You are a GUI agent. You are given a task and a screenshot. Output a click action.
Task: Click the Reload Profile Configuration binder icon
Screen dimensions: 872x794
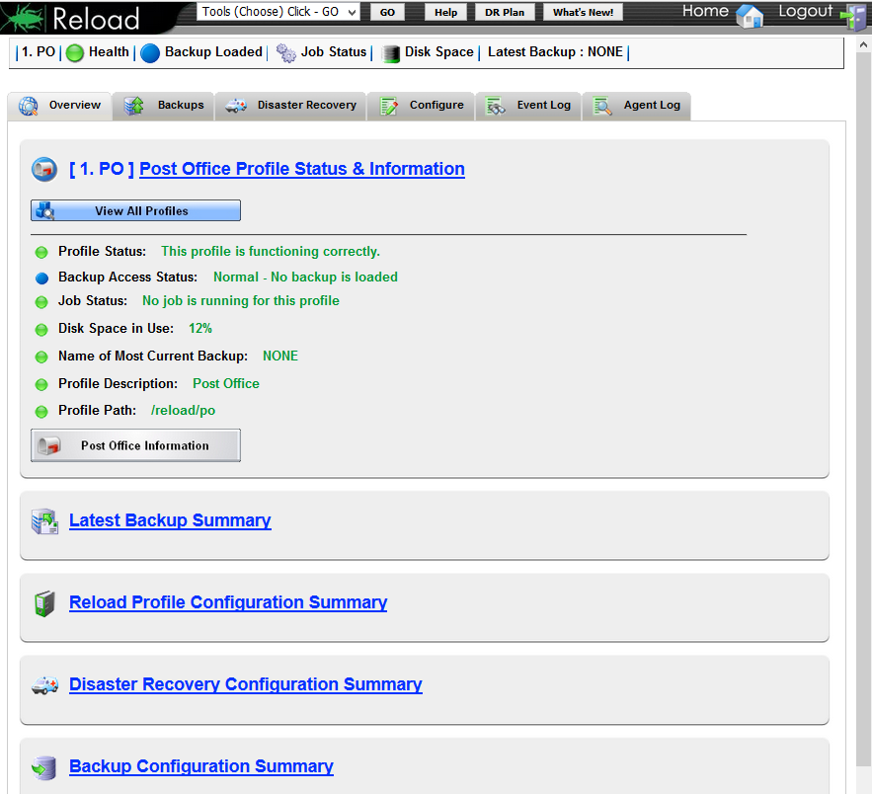coord(44,603)
